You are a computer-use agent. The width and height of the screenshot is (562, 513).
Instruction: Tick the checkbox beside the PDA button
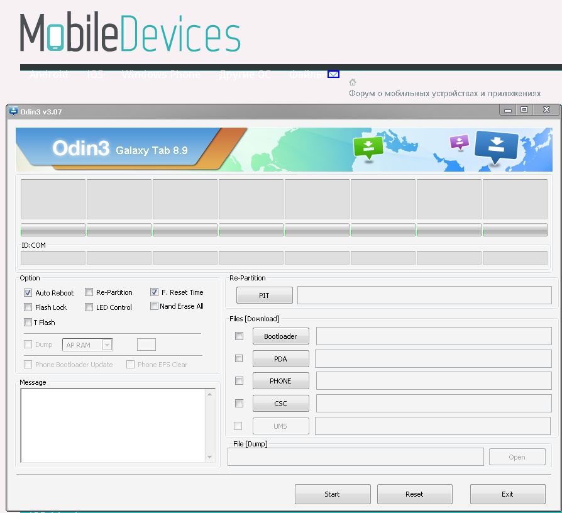pyautogui.click(x=239, y=358)
